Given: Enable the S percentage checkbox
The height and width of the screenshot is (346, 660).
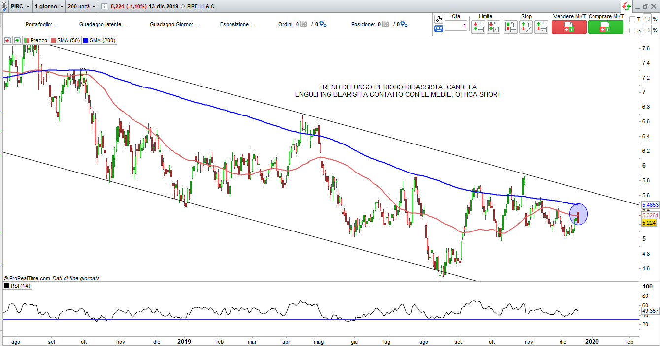Looking at the screenshot, I should click(632, 30).
